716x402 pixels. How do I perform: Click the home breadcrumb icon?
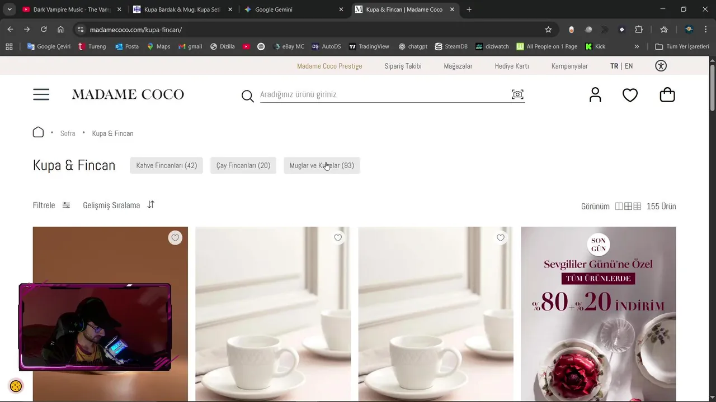click(38, 132)
